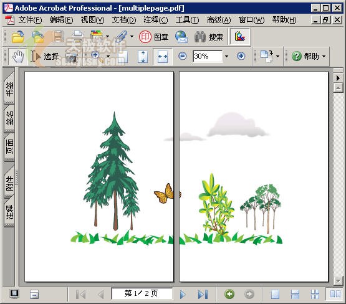Open the 页面 pages side tab
This screenshot has width=346, height=304.
[x=9, y=147]
